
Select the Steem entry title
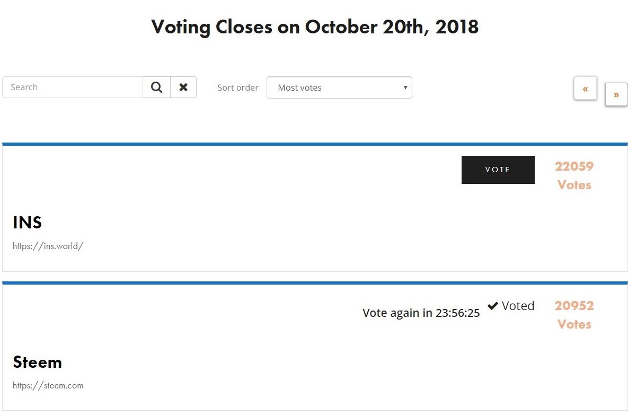point(38,362)
